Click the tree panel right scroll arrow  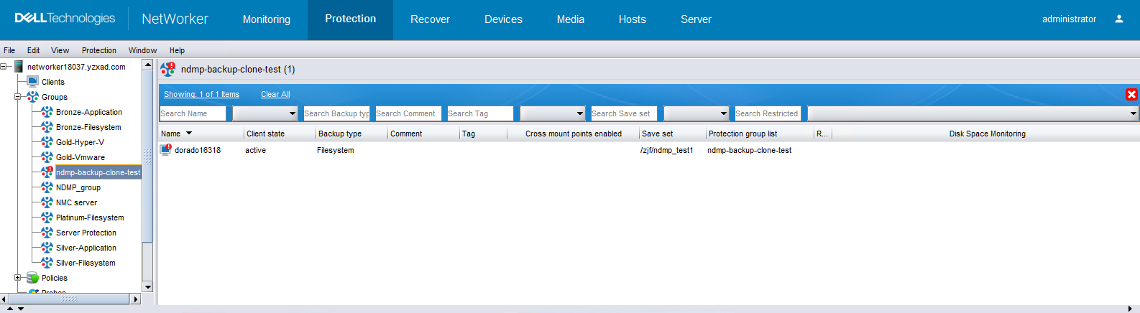136,299
